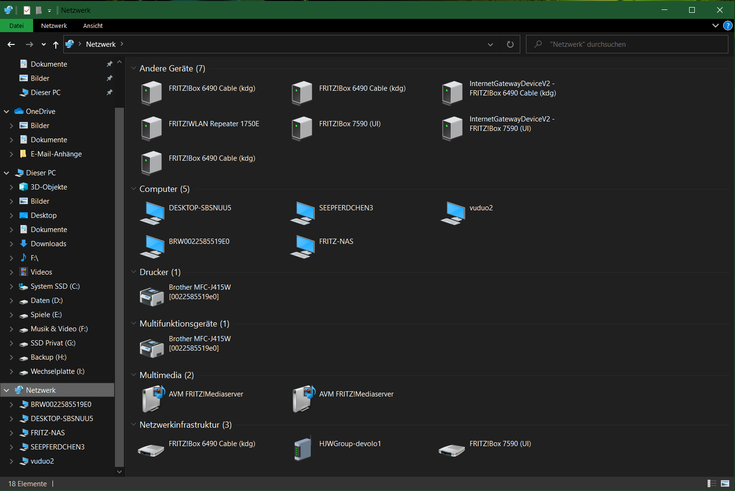735x491 pixels.
Task: Collapse the Netzwerk tree node
Action: (x=7, y=390)
